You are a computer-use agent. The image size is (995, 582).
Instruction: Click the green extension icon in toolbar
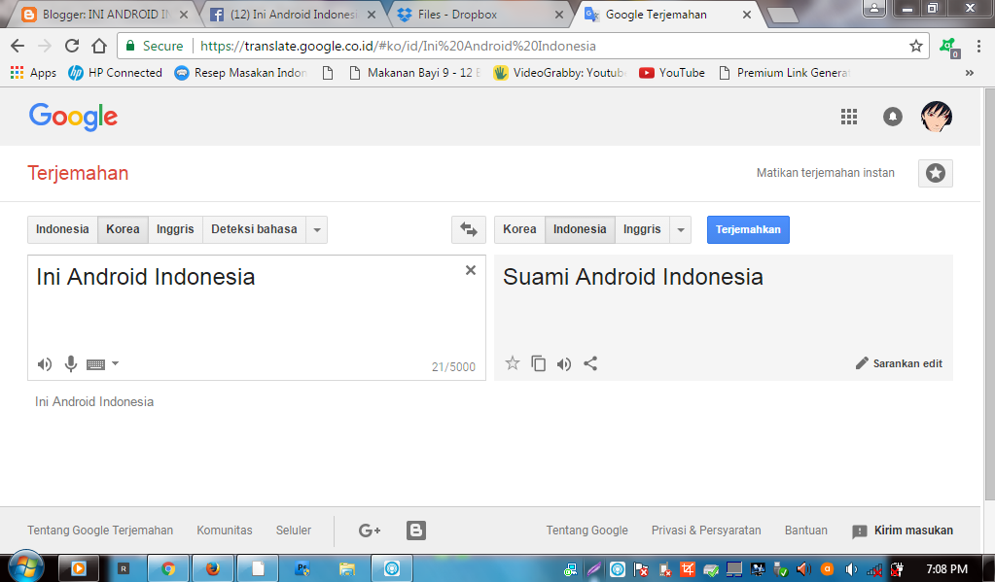(948, 47)
